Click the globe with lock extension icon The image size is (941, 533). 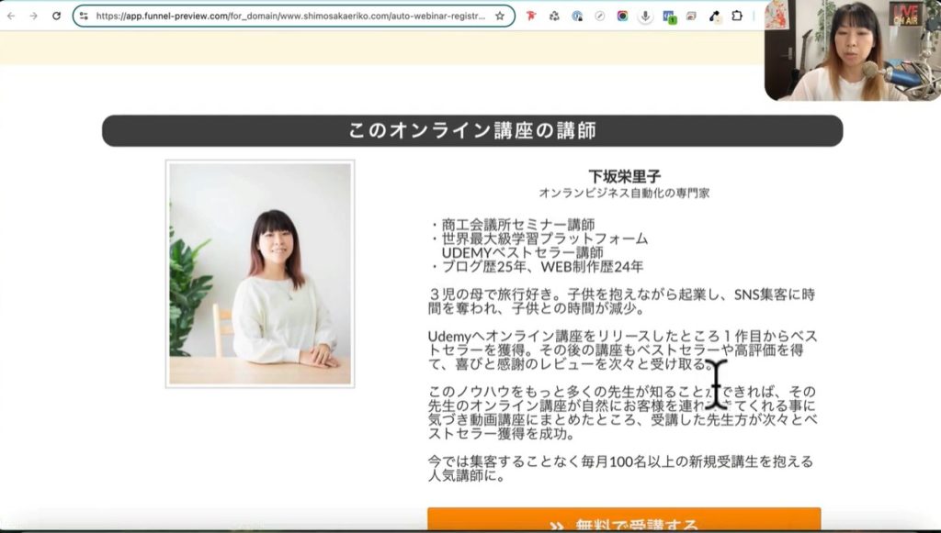tap(577, 16)
